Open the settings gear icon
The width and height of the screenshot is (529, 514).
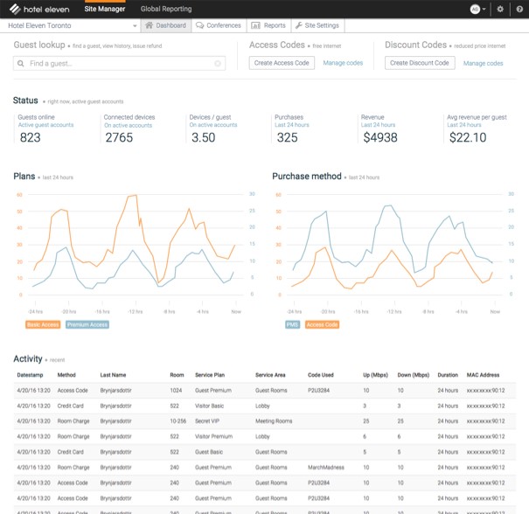pyautogui.click(x=500, y=9)
